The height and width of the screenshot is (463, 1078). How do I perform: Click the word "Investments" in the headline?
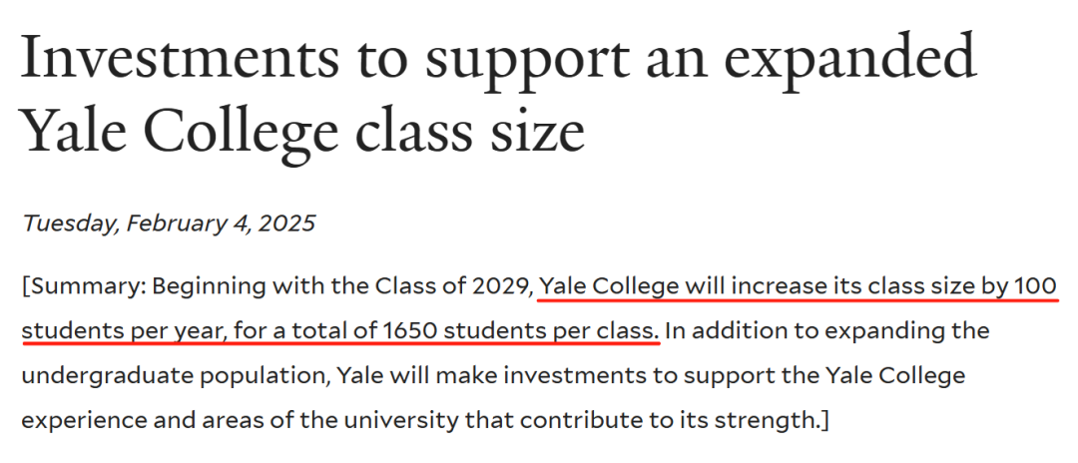tap(181, 56)
